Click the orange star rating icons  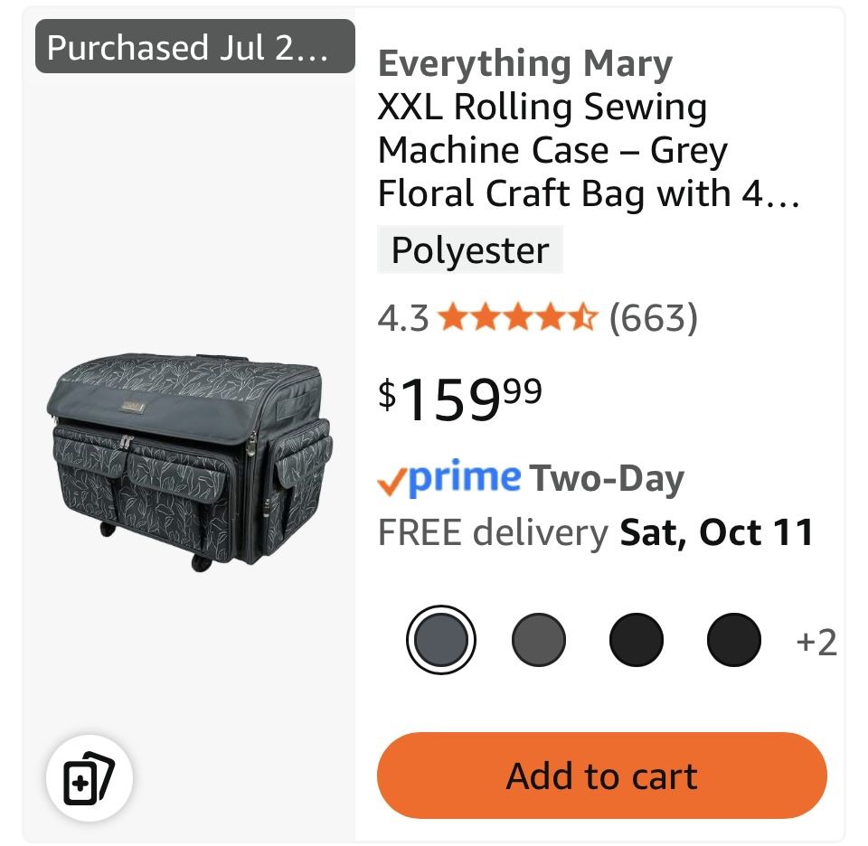516,318
